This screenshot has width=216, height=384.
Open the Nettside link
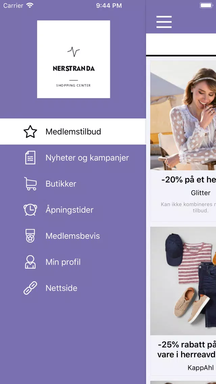[73, 288]
